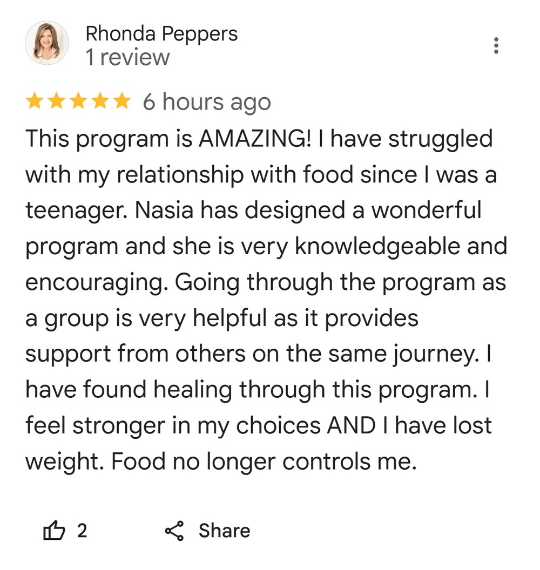This screenshot has width=540, height=570.
Task: Click the fourth gold star
Action: [x=100, y=101]
